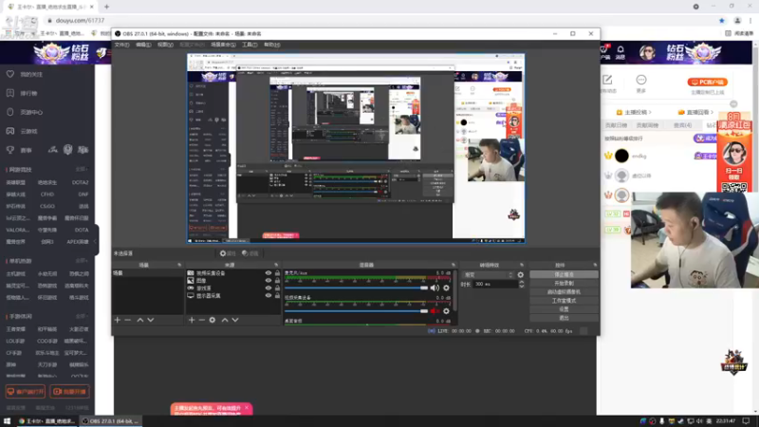Open the taskbar notification center icon
Image resolution: width=759 pixels, height=427 pixels.
tap(746, 421)
